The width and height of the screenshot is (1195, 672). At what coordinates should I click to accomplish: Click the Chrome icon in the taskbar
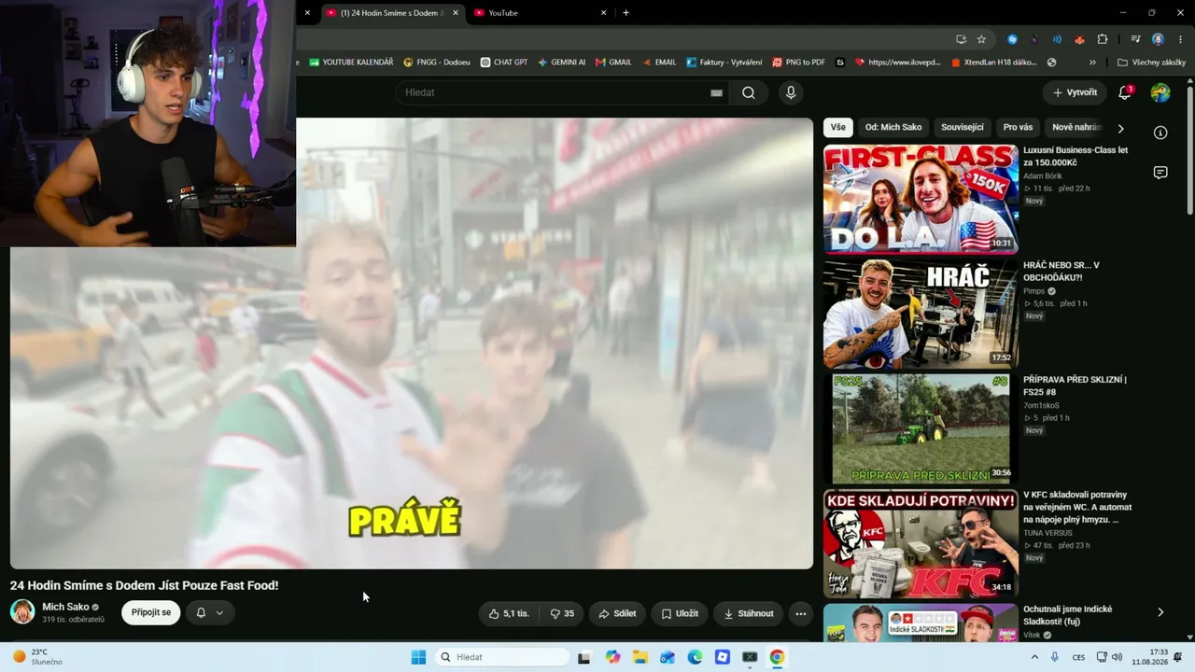click(777, 657)
